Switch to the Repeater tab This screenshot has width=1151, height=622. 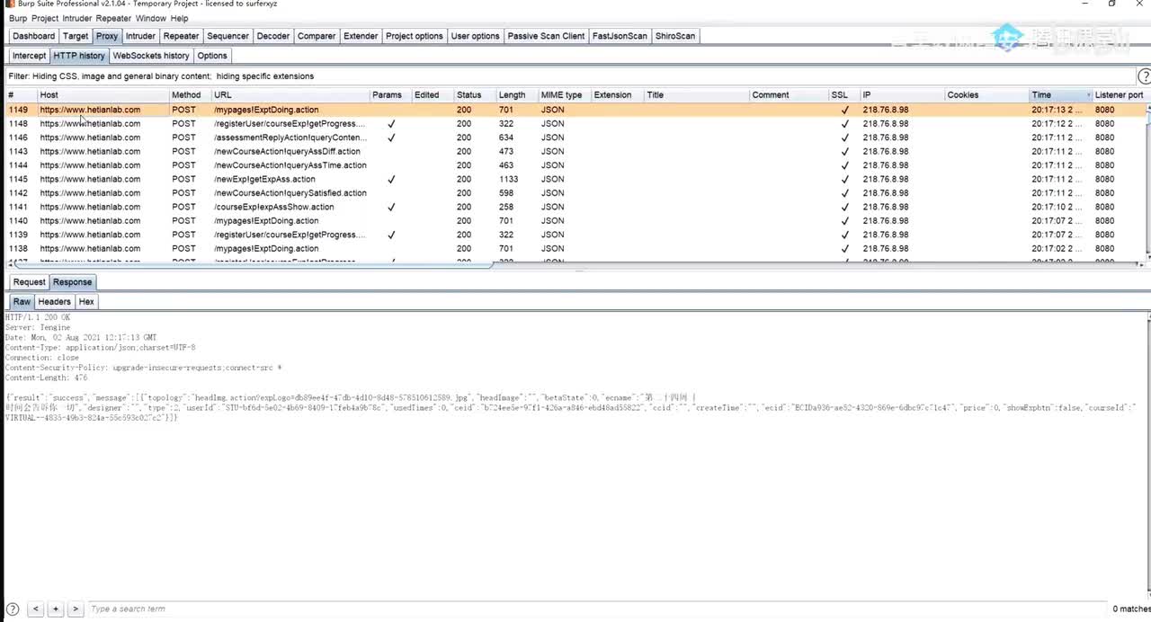point(181,36)
